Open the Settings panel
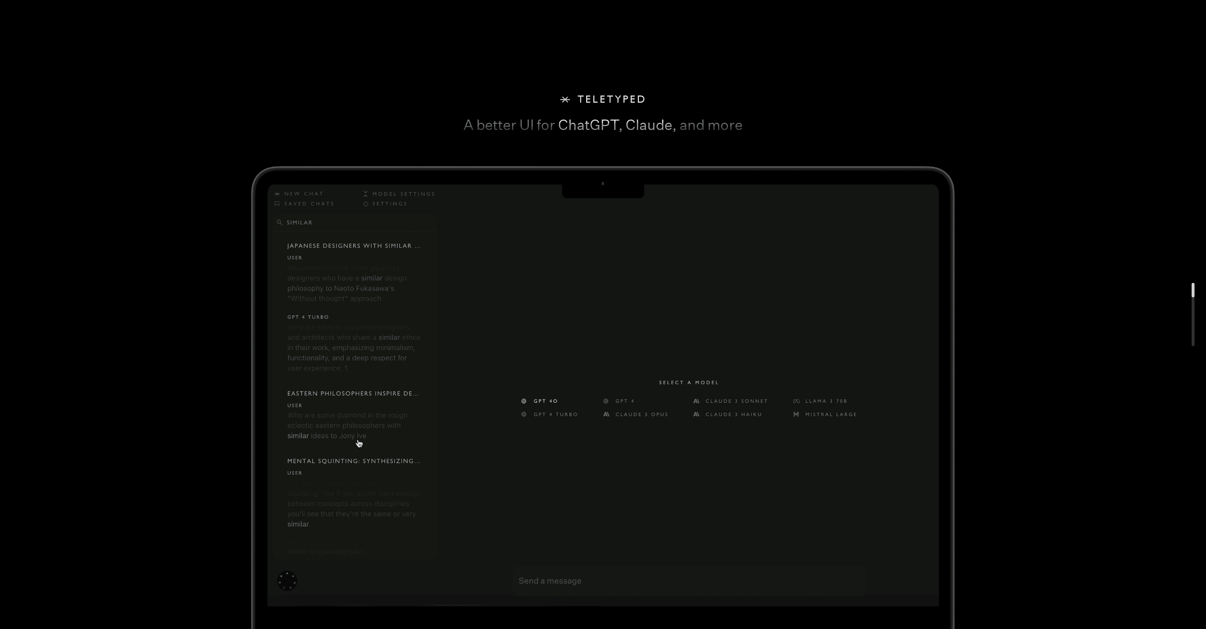 click(x=389, y=203)
